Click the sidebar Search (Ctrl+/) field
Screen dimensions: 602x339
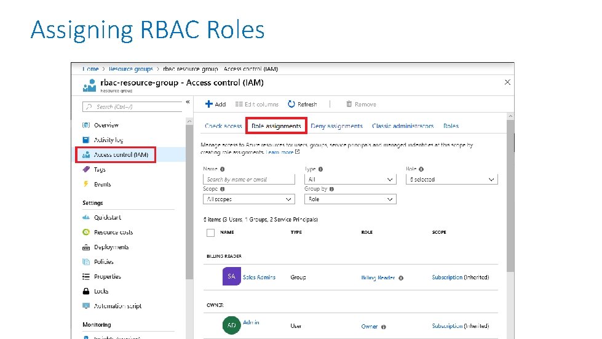[132, 106]
